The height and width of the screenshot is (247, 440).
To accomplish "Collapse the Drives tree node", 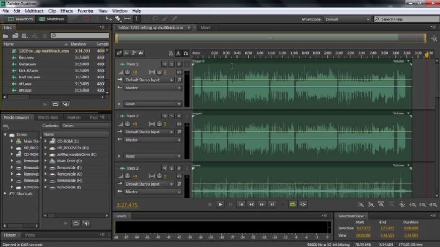I will tap(5, 134).
